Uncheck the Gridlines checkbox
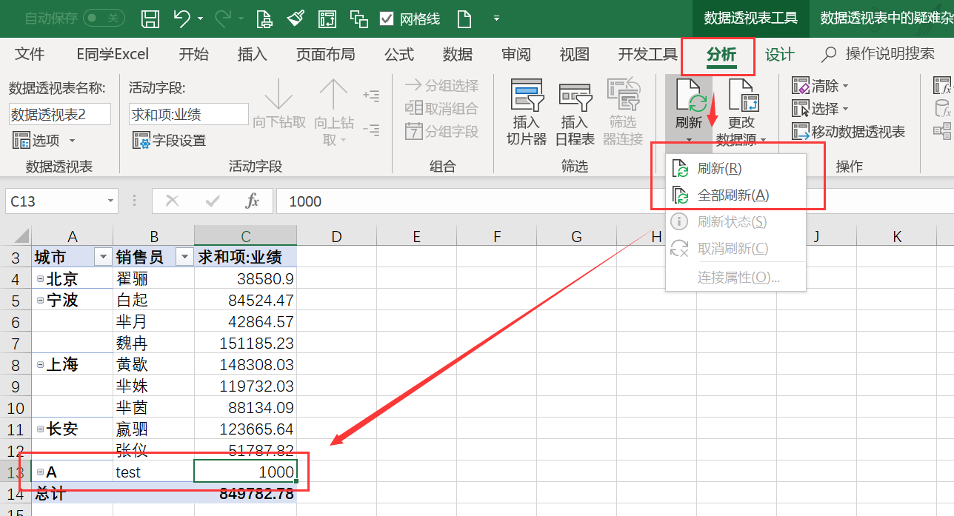Screen dimensions: 954x516 (x=387, y=19)
